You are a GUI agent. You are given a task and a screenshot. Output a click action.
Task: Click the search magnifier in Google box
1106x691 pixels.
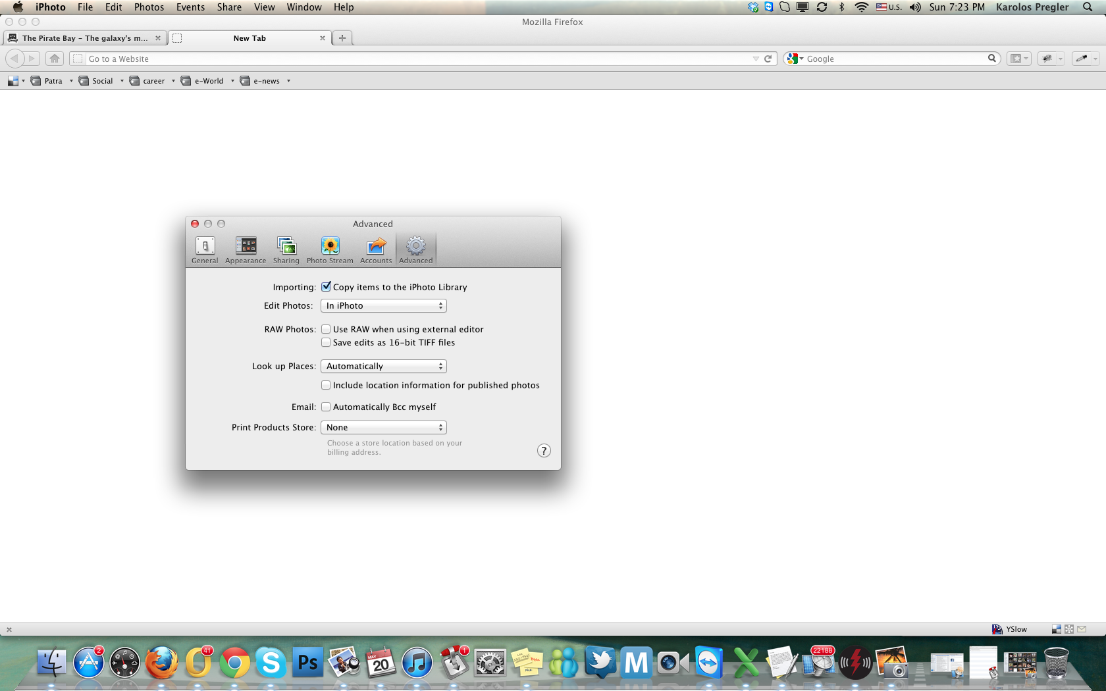(x=991, y=59)
